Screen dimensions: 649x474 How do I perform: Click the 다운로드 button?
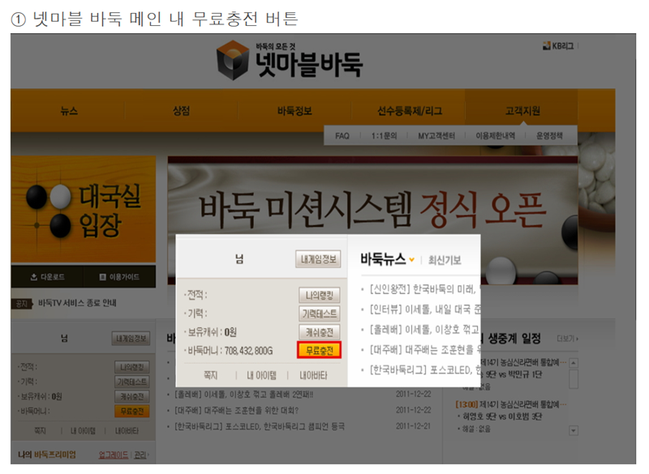point(47,277)
